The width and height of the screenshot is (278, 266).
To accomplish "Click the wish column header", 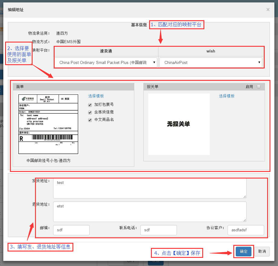I will (211, 51).
